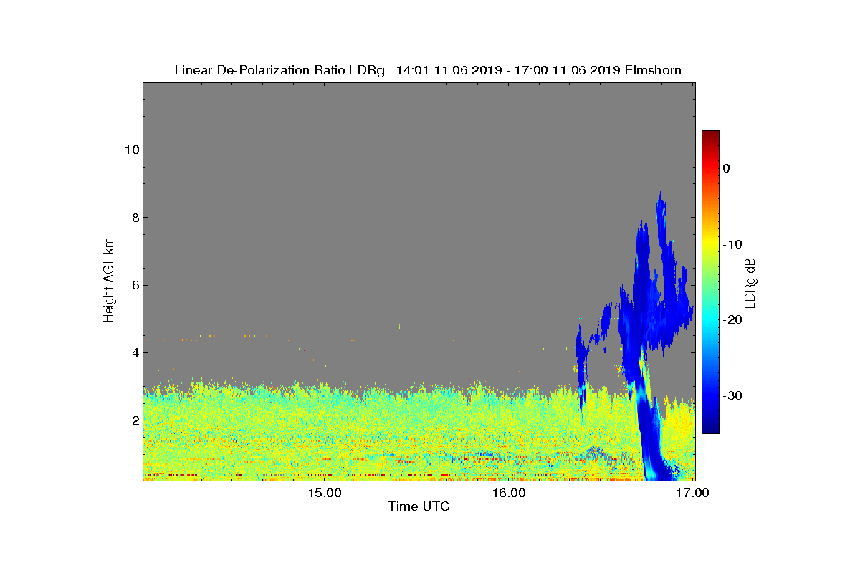Screen dimensions: 860x573
Task: Click the height tick label 8
Action: click(x=134, y=217)
